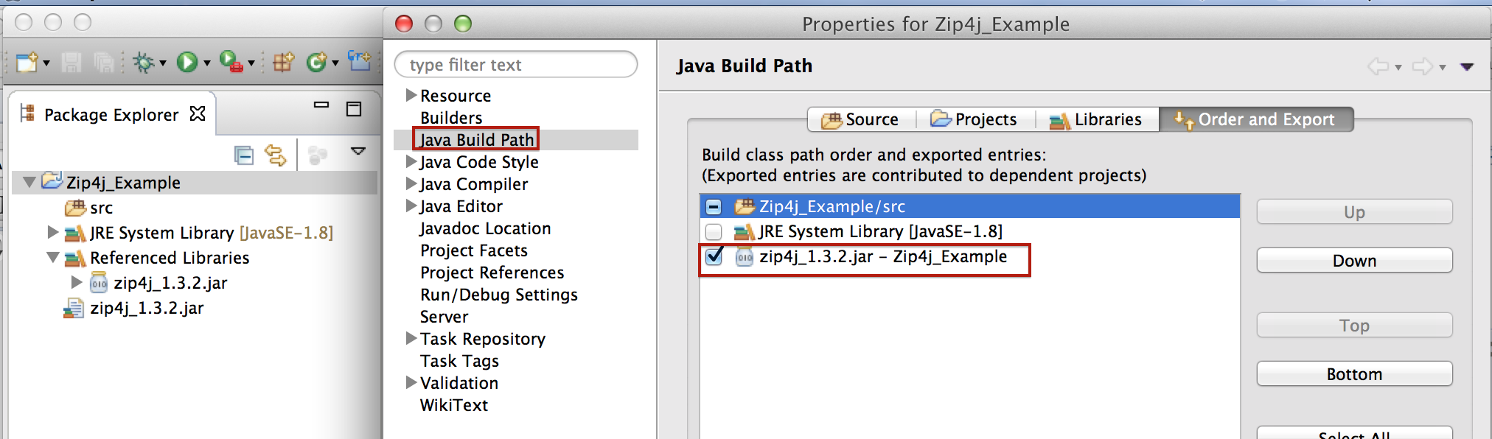Select Task Tags properties page

point(459,361)
